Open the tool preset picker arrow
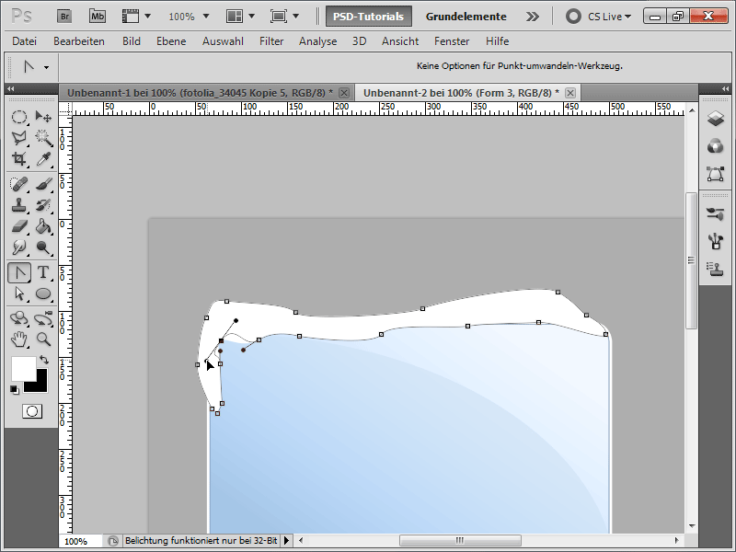Viewport: 736px width, 552px height. point(46,67)
